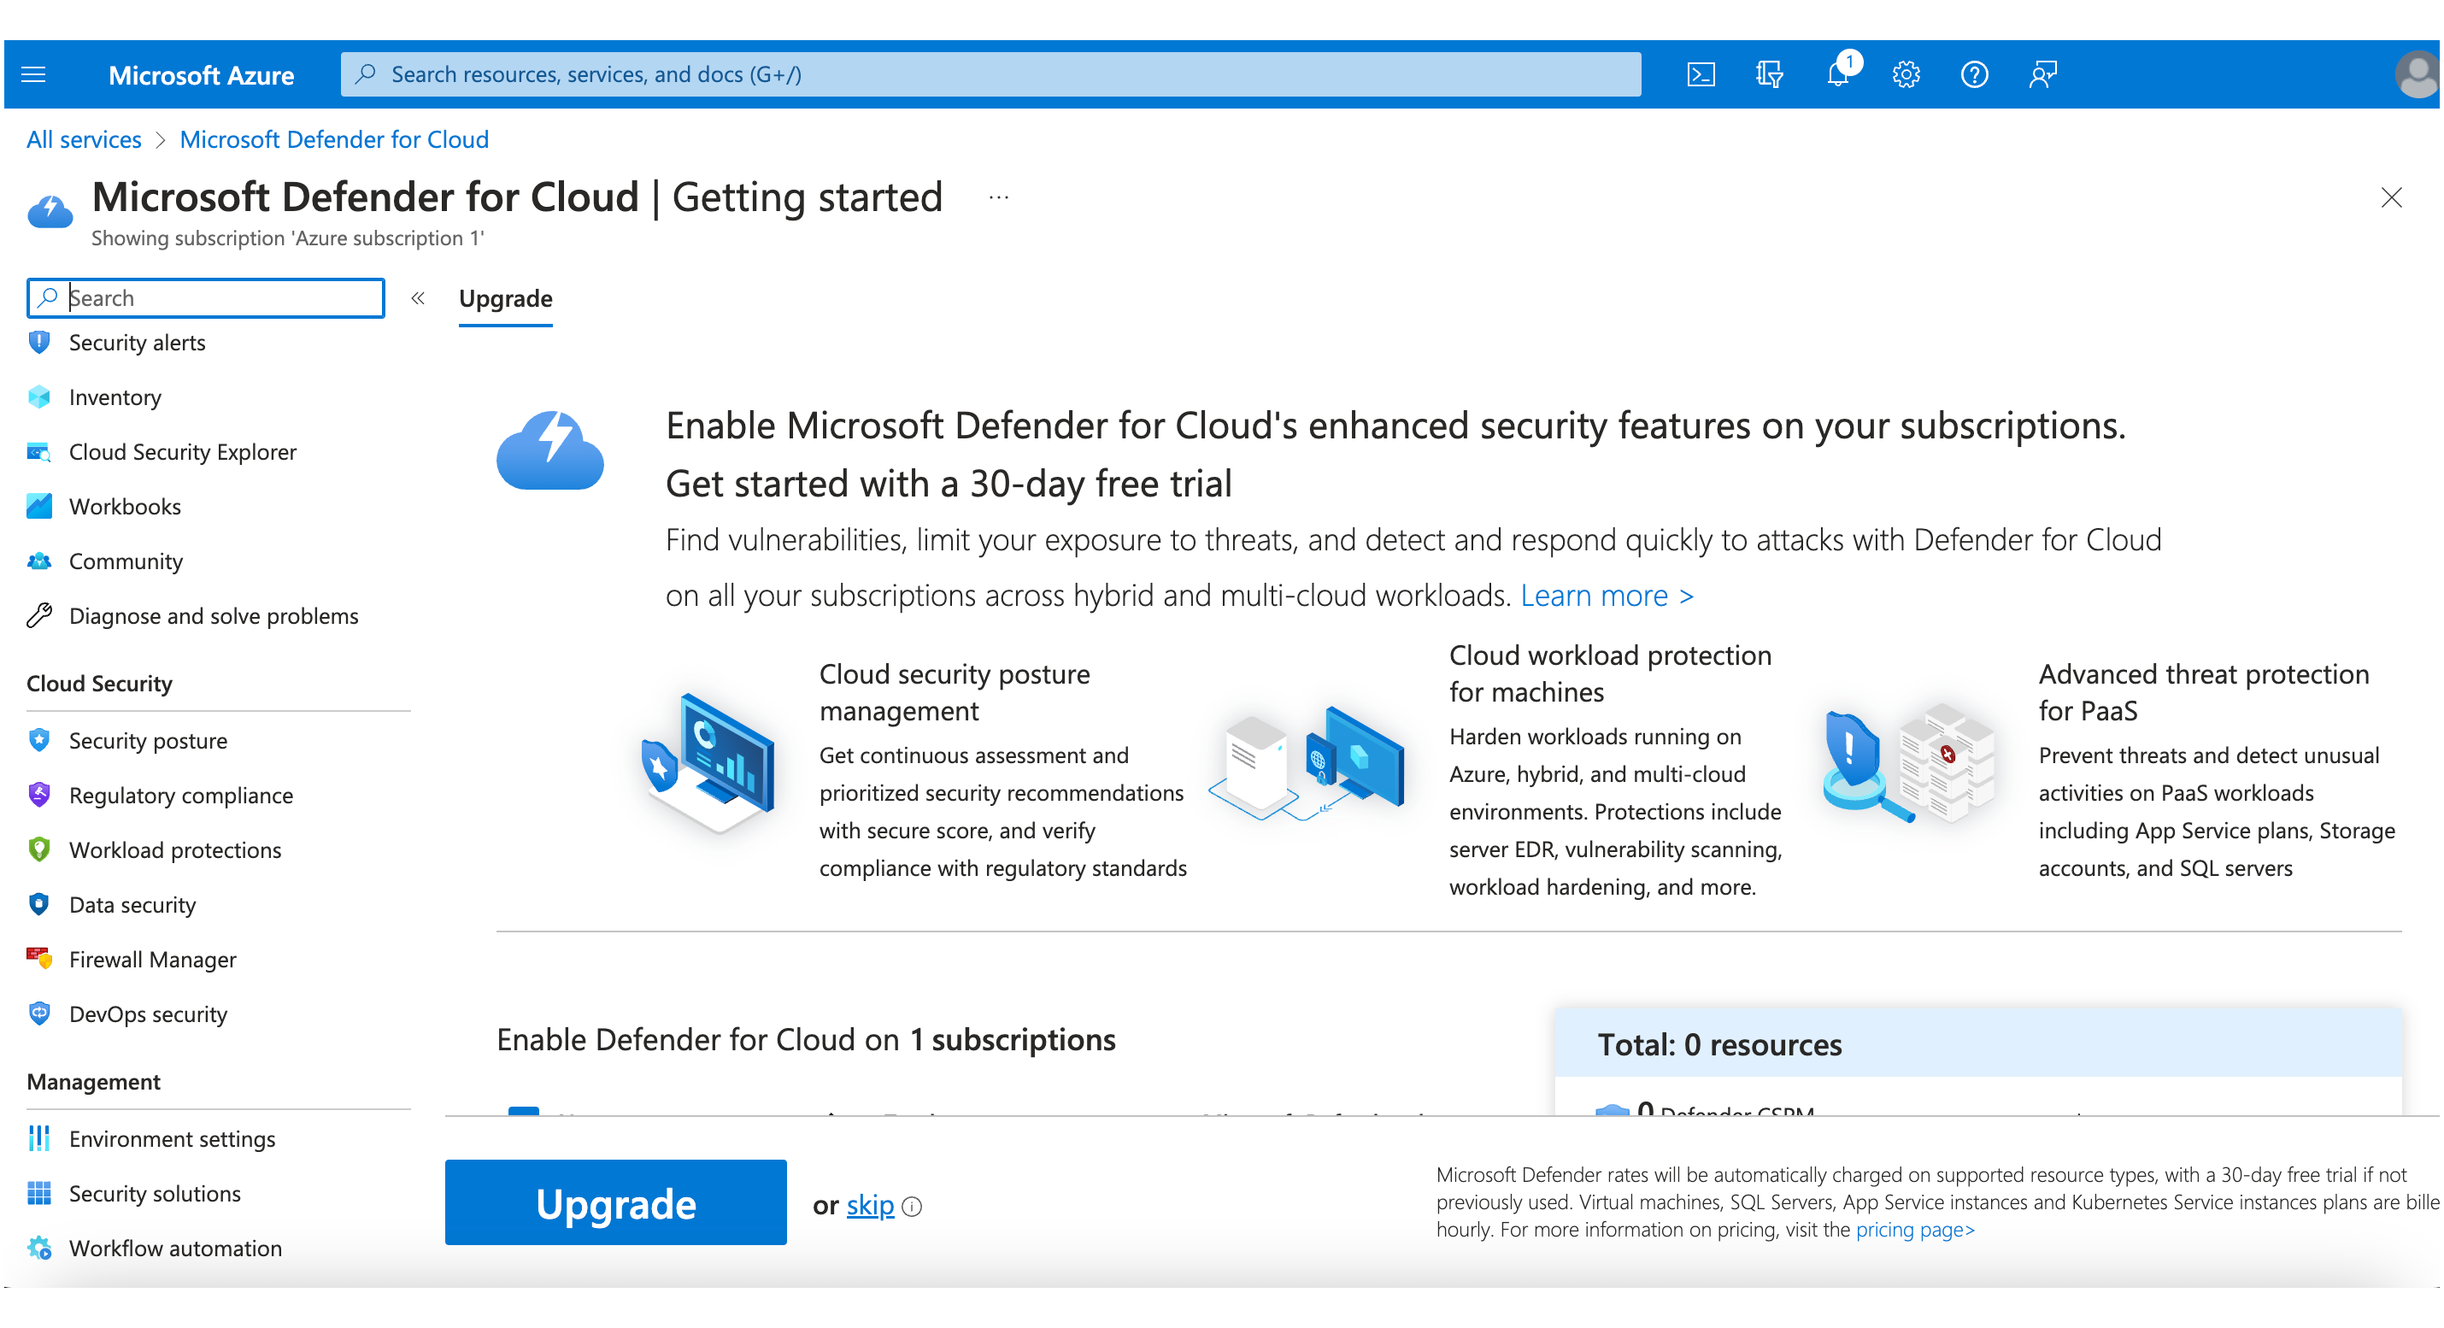2444x1328 pixels.
Task: Open Help question mark icon
Action: click(1974, 74)
